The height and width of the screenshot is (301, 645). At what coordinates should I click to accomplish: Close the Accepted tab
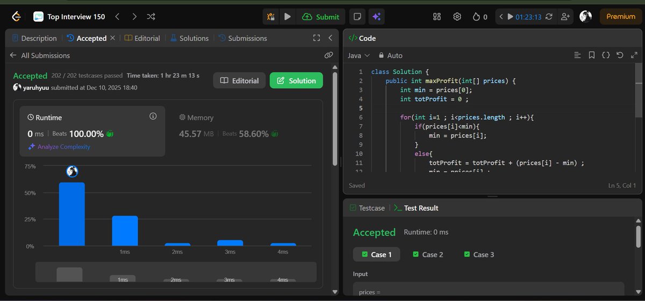(112, 38)
